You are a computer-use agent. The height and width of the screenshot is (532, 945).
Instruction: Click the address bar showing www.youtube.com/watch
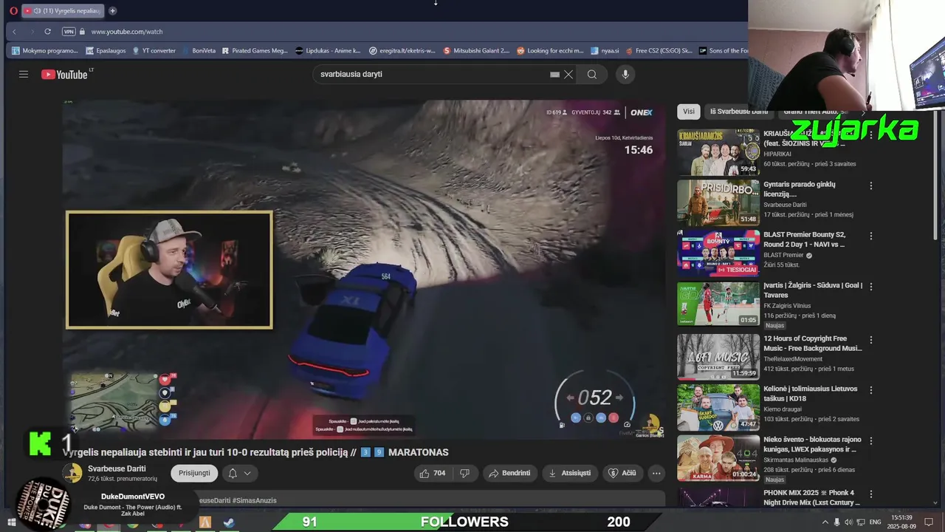tap(126, 31)
